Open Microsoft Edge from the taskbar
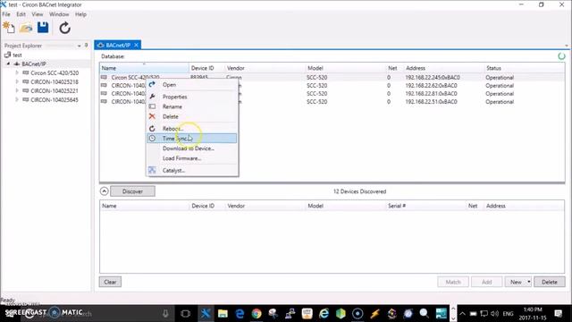 [240, 313]
